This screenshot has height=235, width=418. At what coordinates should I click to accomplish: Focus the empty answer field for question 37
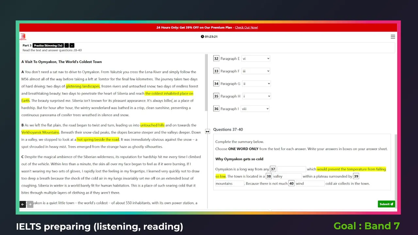(292, 169)
